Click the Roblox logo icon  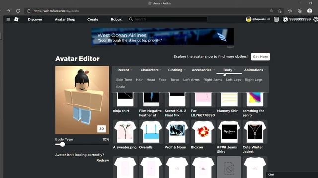tap(16, 19)
